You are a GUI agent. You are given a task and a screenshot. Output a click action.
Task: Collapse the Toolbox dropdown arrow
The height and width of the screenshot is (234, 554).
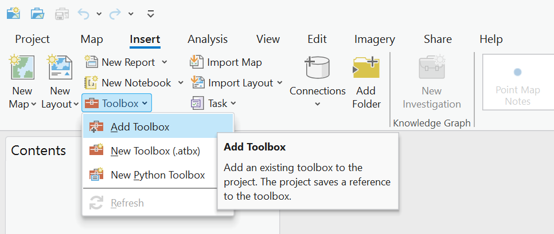145,103
